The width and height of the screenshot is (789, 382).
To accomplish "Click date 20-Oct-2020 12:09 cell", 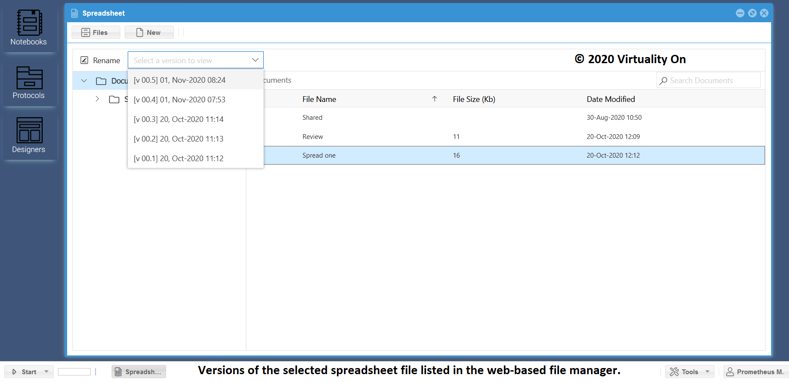I will tap(613, 137).
